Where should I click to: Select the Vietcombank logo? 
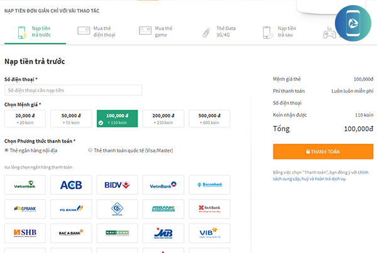tap(25, 185)
